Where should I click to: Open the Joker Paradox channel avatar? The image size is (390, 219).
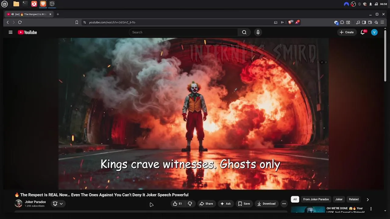point(19,203)
